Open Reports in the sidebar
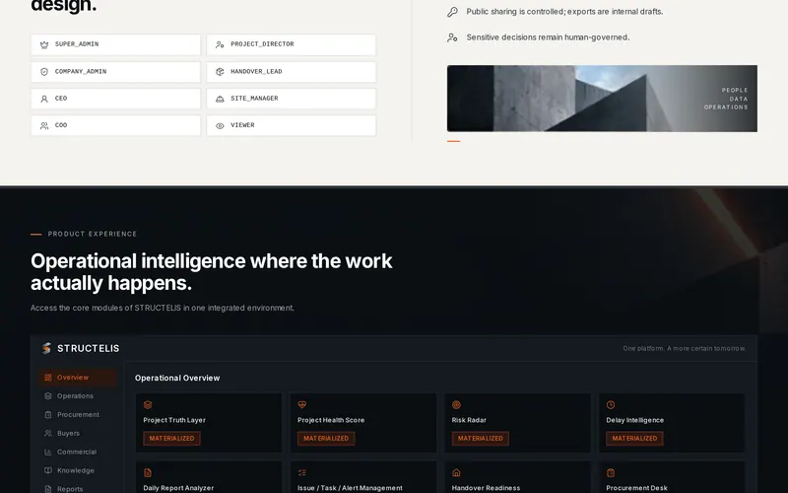 [77, 488]
